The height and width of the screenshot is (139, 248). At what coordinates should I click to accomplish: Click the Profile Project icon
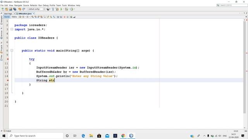coord(72,9)
